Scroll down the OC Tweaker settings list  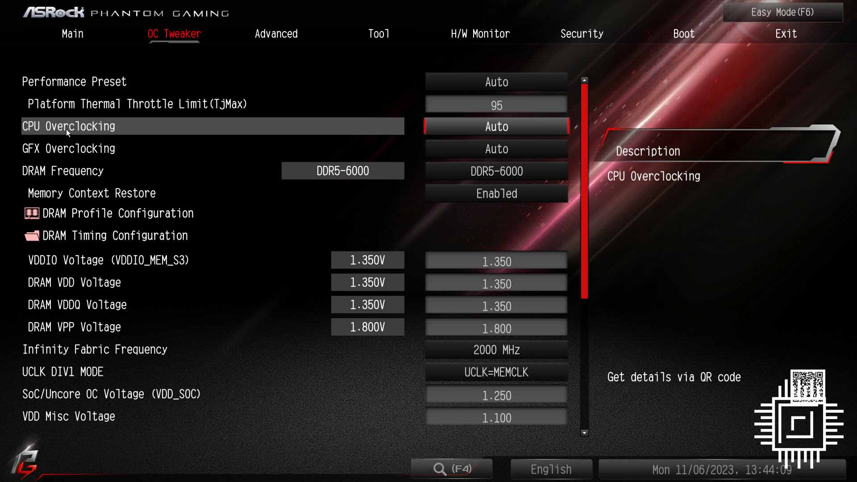pos(584,432)
